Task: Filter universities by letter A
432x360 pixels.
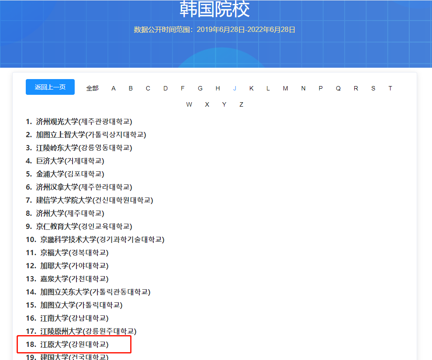Action: click(113, 88)
